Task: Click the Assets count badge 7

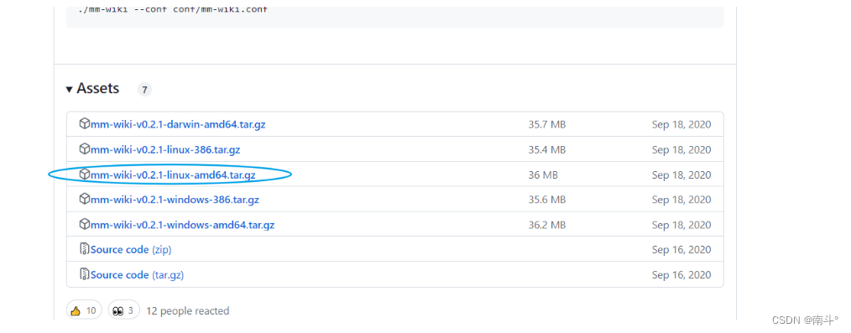Action: (x=144, y=90)
